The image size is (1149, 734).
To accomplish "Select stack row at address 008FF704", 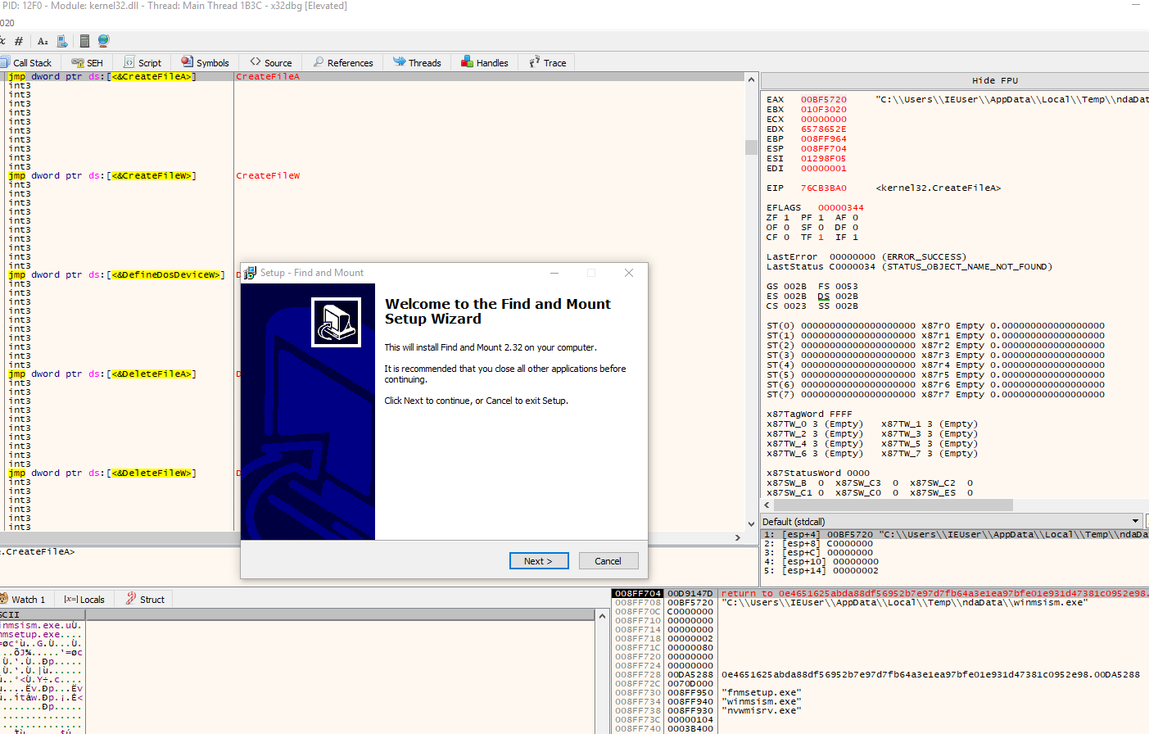I will click(x=880, y=594).
